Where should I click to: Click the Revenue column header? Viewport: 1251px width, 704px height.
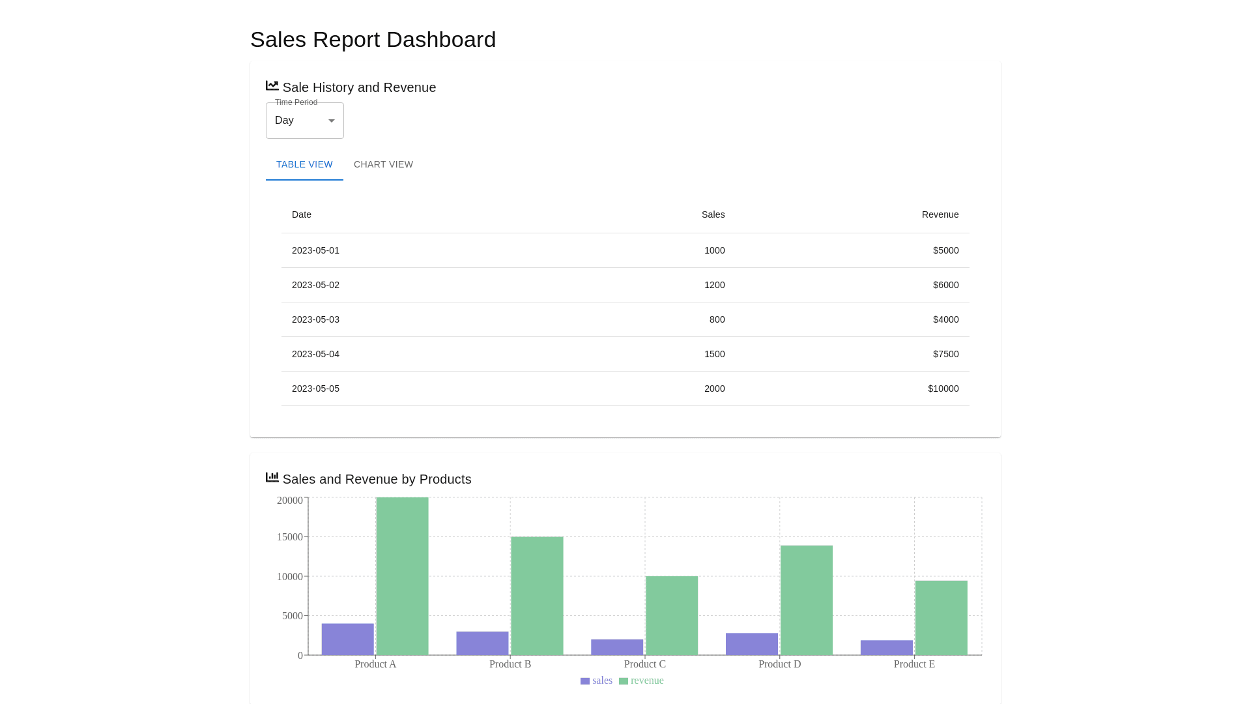tap(940, 214)
